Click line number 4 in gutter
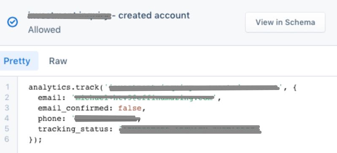The width and height of the screenshot is (337, 153). 7,118
